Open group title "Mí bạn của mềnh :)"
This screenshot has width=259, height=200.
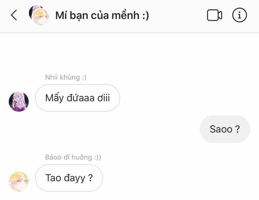point(102,15)
